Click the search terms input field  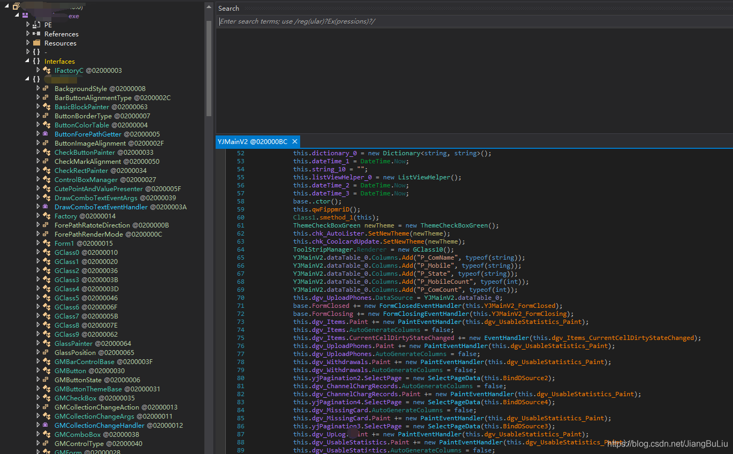point(474,21)
